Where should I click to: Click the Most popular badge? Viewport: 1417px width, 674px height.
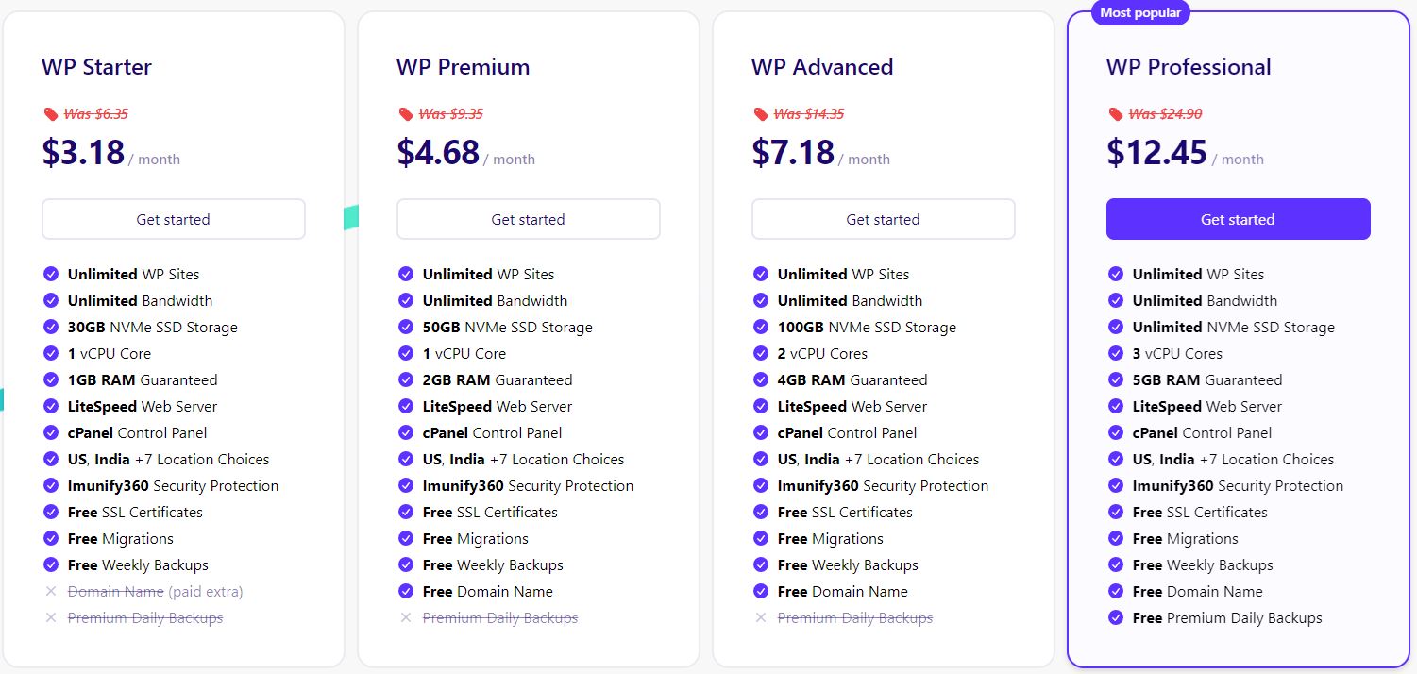1140,12
